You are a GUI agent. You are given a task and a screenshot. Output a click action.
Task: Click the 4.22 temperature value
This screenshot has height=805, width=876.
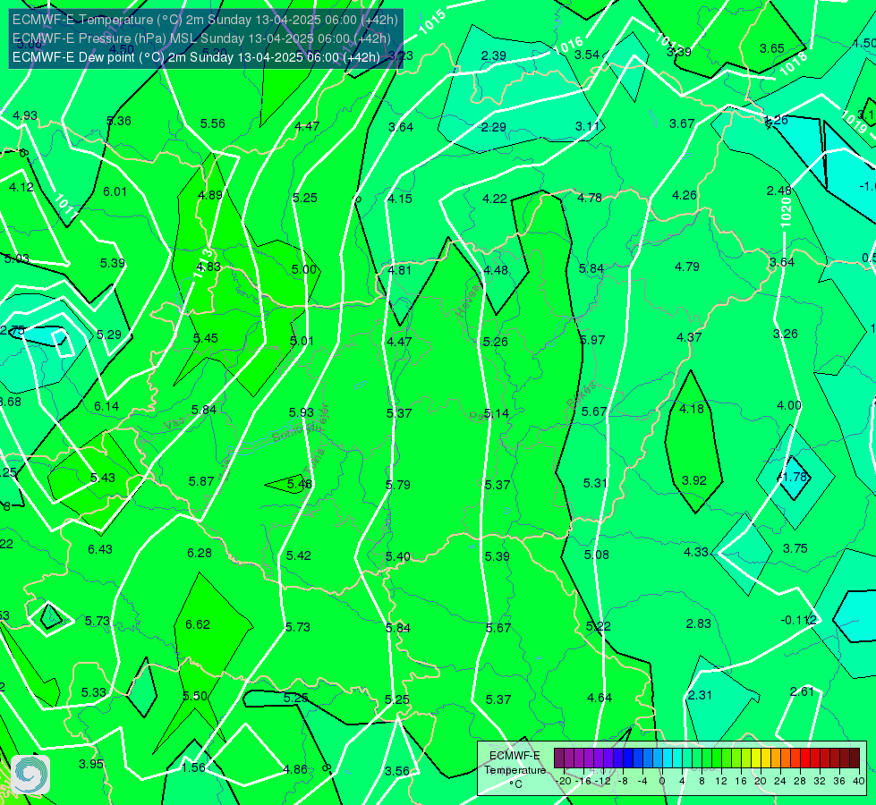(x=495, y=199)
